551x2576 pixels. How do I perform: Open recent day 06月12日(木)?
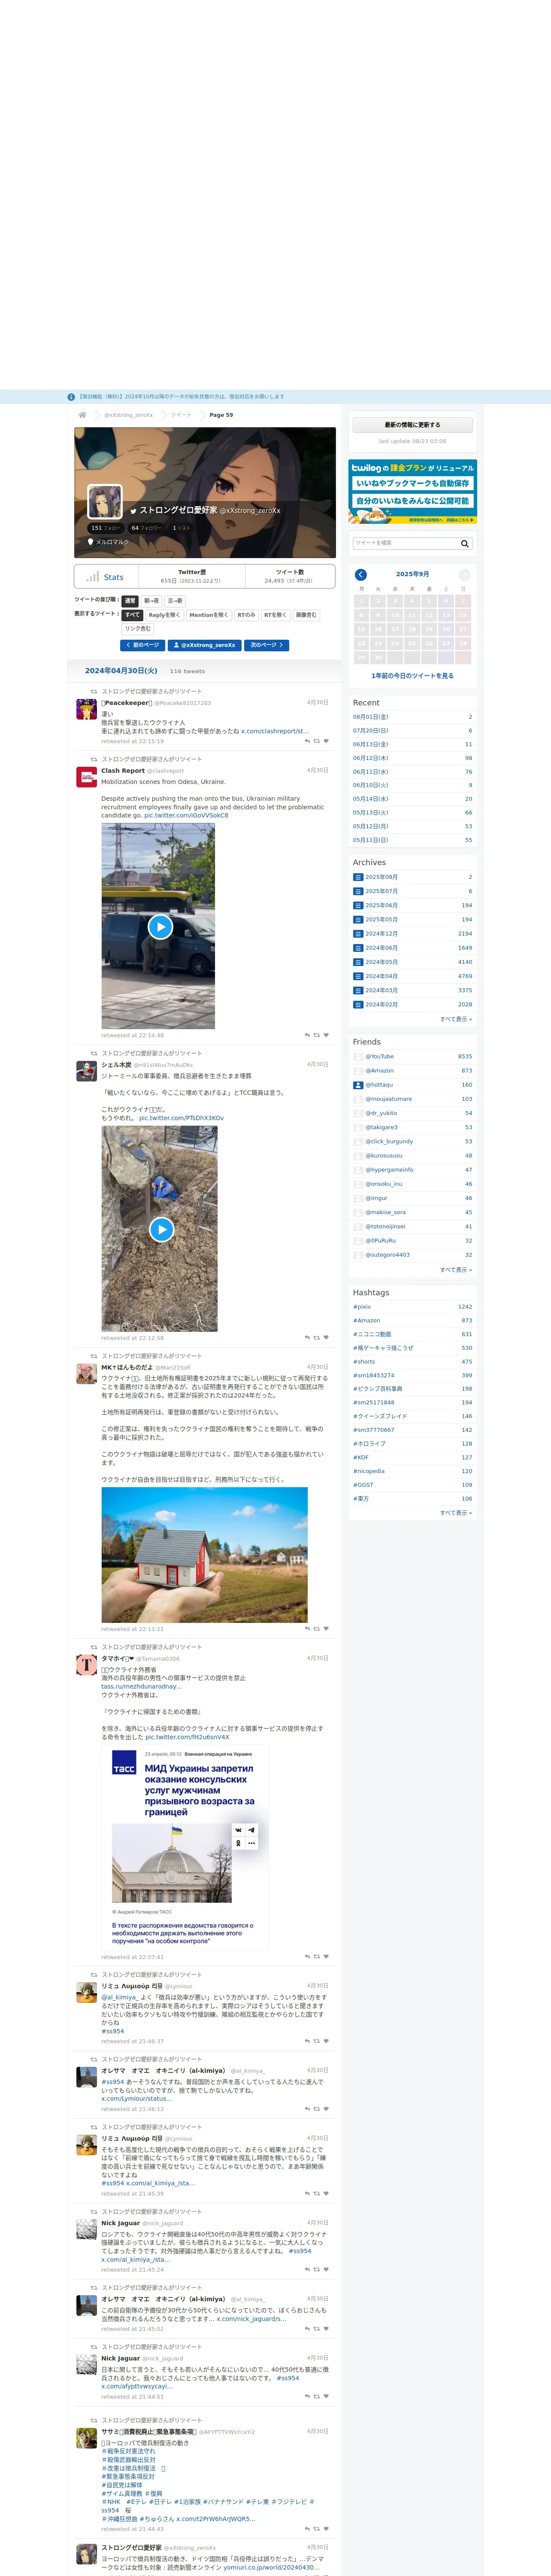371,758
